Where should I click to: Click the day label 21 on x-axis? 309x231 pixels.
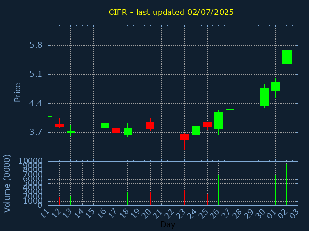(158, 214)
